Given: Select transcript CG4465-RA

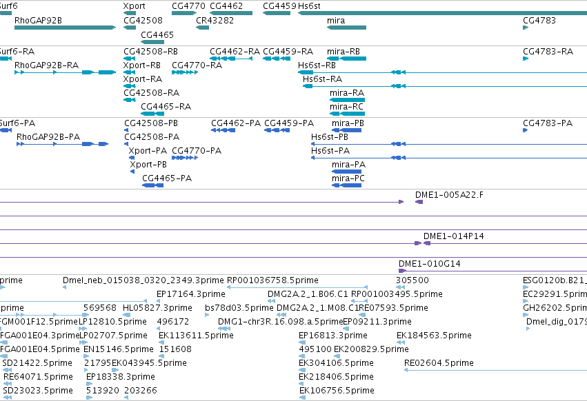Looking at the screenshot, I should coord(152,114).
